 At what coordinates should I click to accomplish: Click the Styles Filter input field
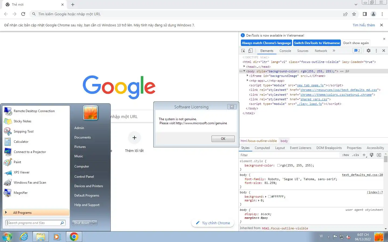click(289, 155)
